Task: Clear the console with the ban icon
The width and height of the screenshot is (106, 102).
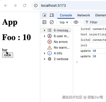Action: [x=52, y=22]
